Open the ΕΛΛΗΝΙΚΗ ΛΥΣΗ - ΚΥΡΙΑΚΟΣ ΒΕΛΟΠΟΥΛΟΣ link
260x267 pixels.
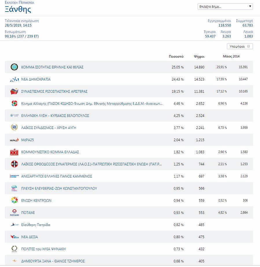pos(55,116)
